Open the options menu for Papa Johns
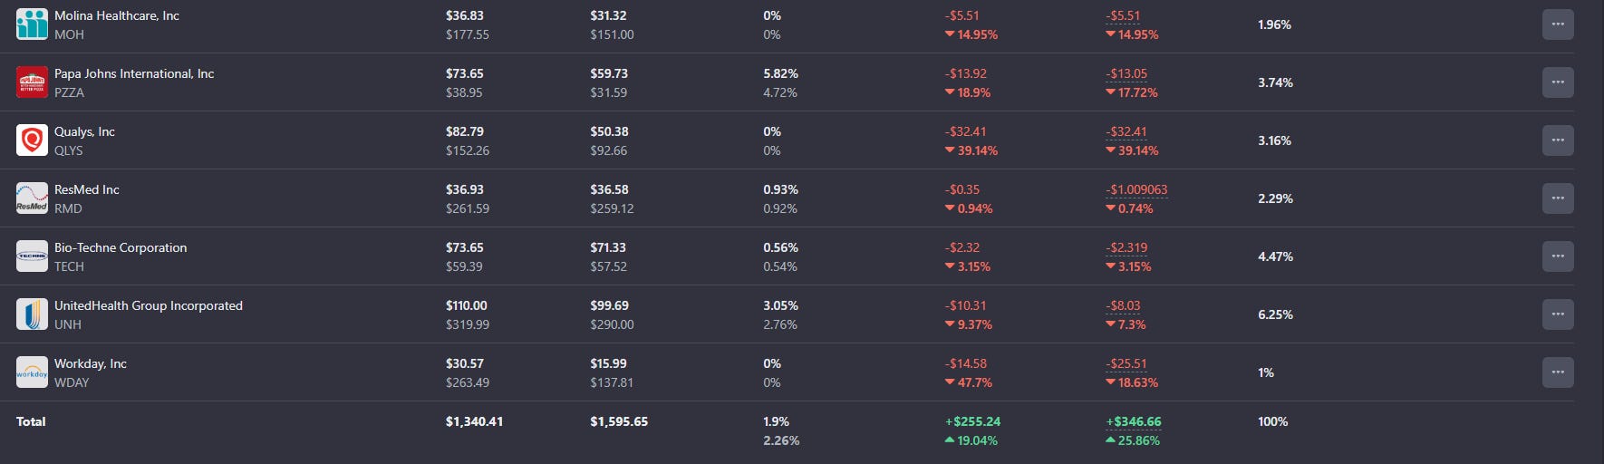Viewport: 1604px width, 464px height. (1558, 82)
